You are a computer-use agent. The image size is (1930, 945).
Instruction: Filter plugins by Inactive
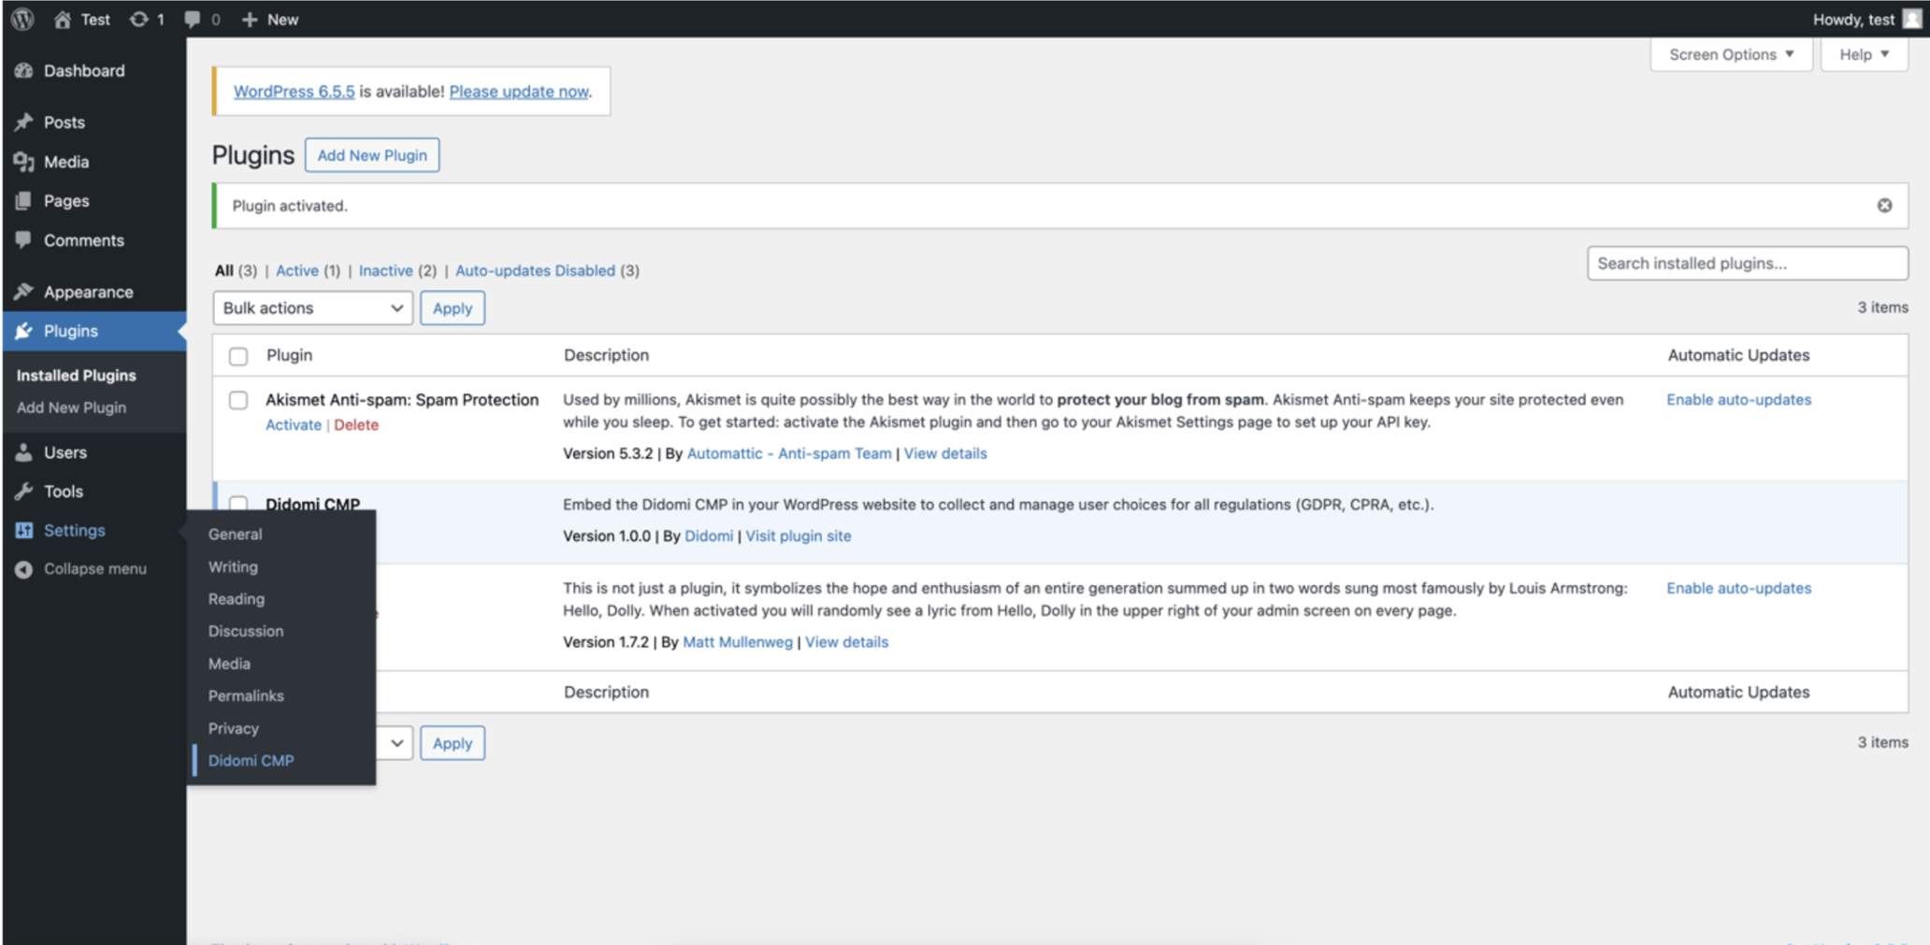pyautogui.click(x=385, y=270)
